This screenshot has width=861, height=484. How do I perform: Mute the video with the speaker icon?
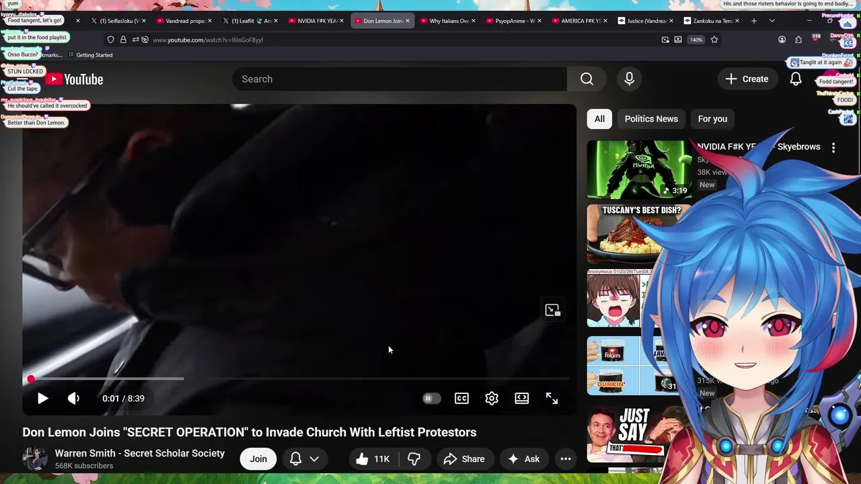pyautogui.click(x=73, y=399)
